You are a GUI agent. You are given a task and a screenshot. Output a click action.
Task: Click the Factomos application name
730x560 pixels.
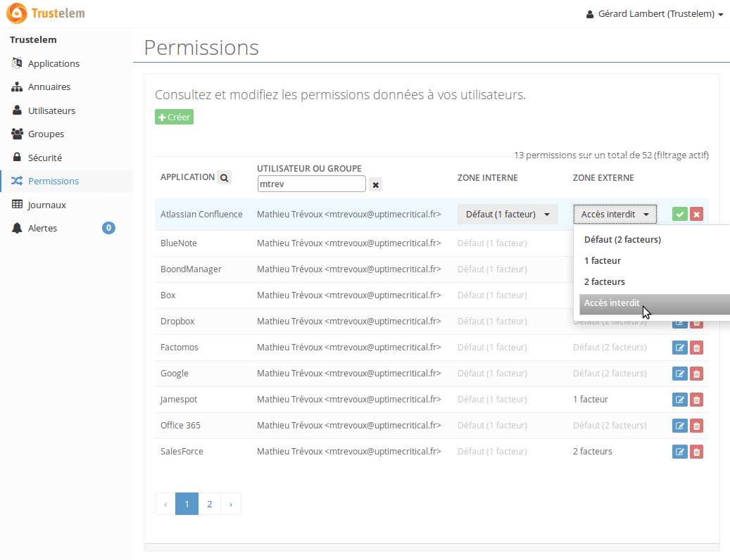(180, 348)
